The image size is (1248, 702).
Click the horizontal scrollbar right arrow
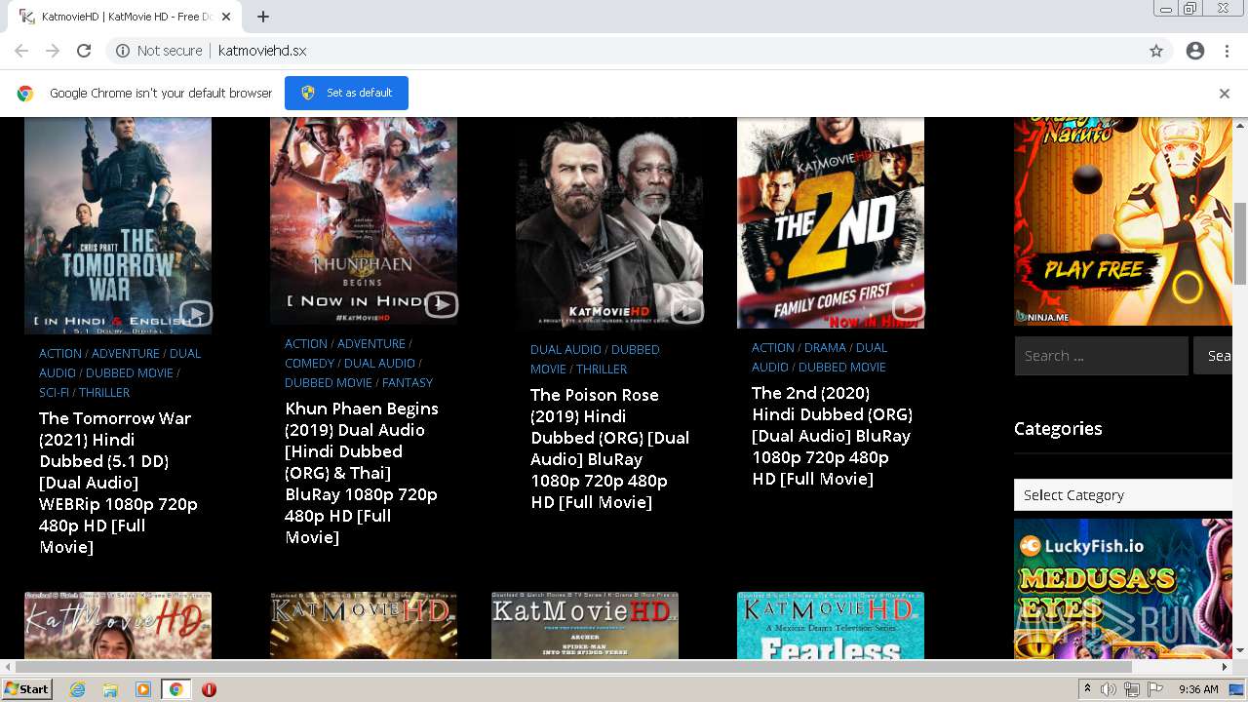[x=1226, y=667]
